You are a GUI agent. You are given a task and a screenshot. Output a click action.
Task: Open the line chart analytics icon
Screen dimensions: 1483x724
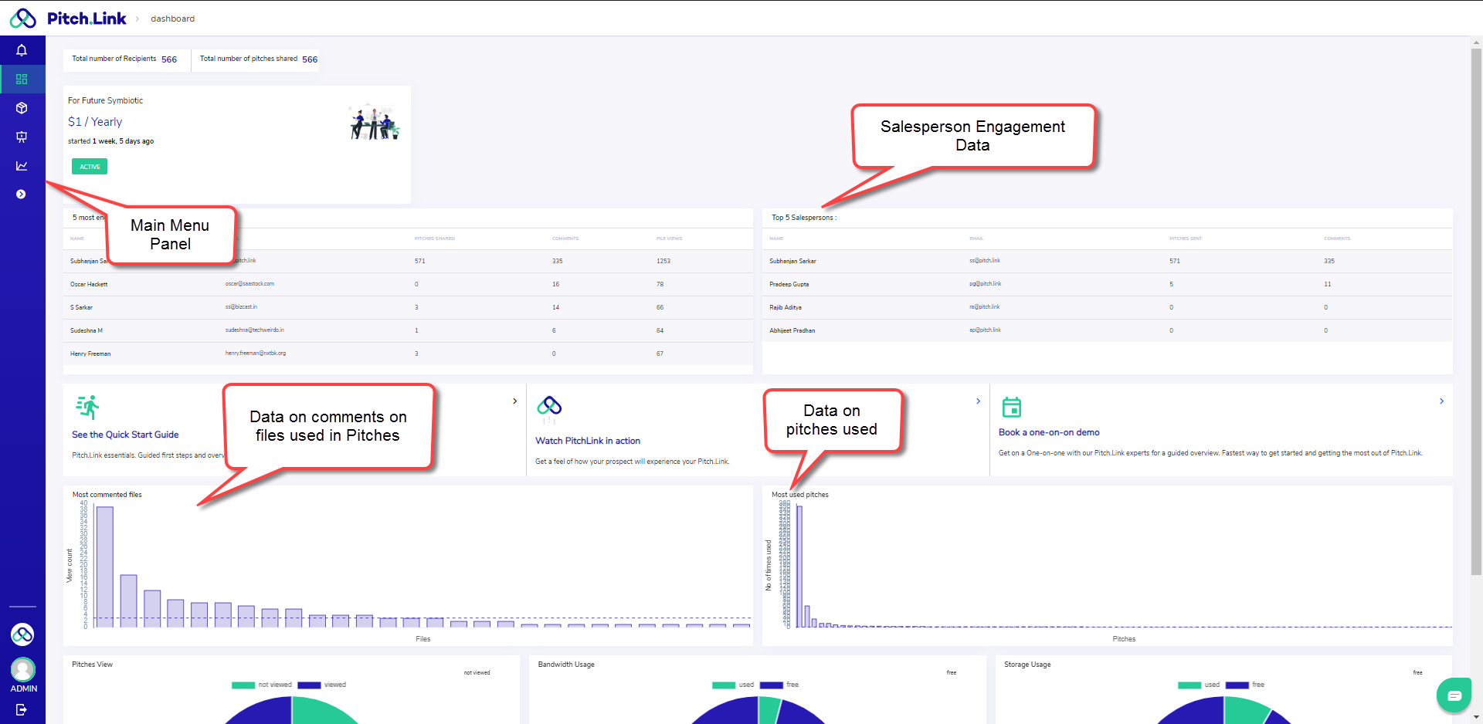coord(22,166)
